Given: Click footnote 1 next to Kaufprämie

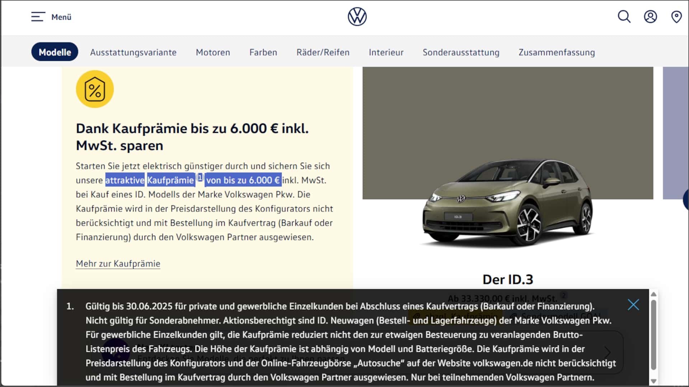Looking at the screenshot, I should pos(200,177).
